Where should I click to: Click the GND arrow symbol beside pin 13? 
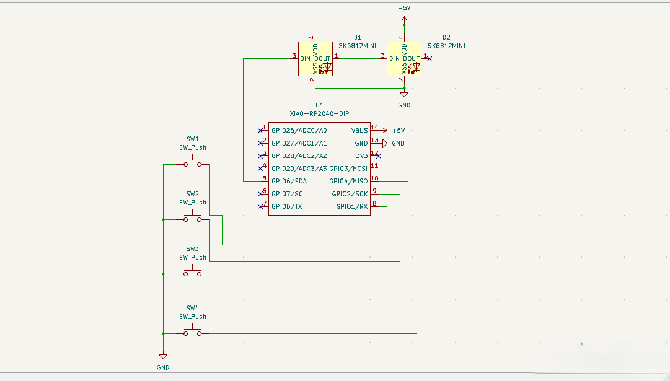click(x=383, y=143)
